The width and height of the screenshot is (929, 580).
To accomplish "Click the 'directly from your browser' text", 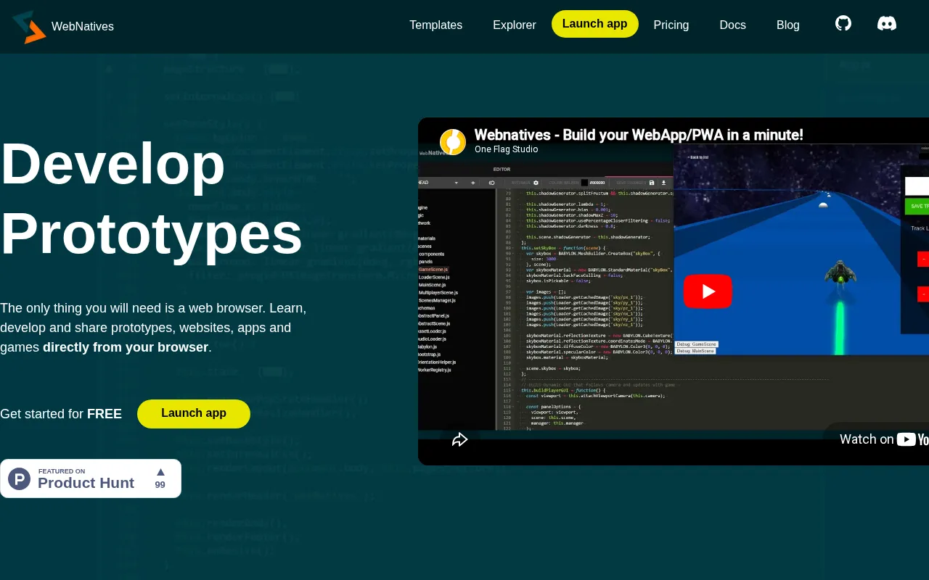I will click(x=126, y=347).
